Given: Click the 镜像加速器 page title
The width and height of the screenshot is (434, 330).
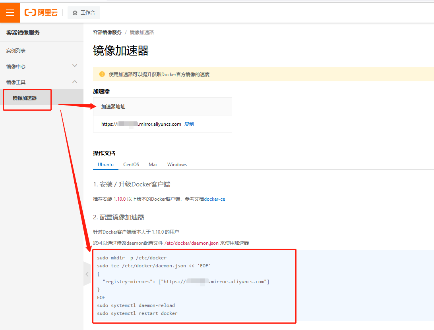Looking at the screenshot, I should (121, 51).
